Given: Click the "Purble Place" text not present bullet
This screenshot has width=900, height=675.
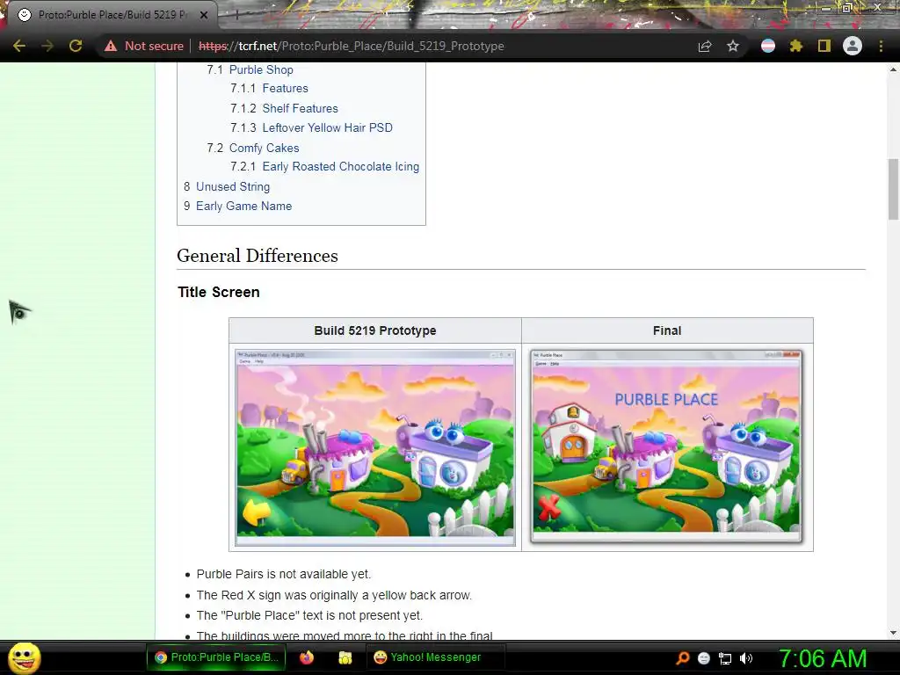Looking at the screenshot, I should pos(309,615).
